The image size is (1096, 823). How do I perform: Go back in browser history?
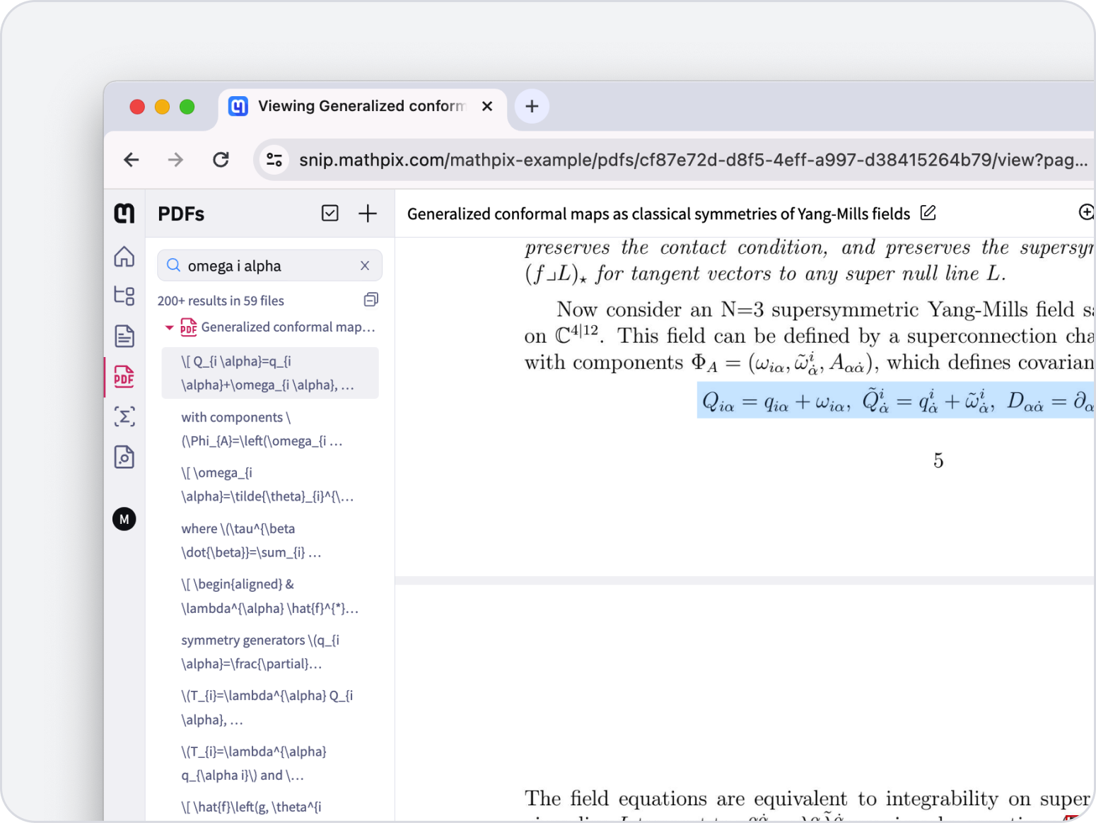tap(132, 160)
